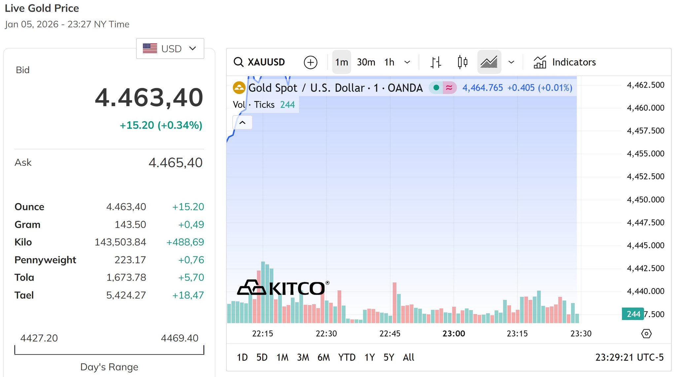The image size is (676, 377).
Task: Click the Ask price 4.465,40
Action: (175, 162)
